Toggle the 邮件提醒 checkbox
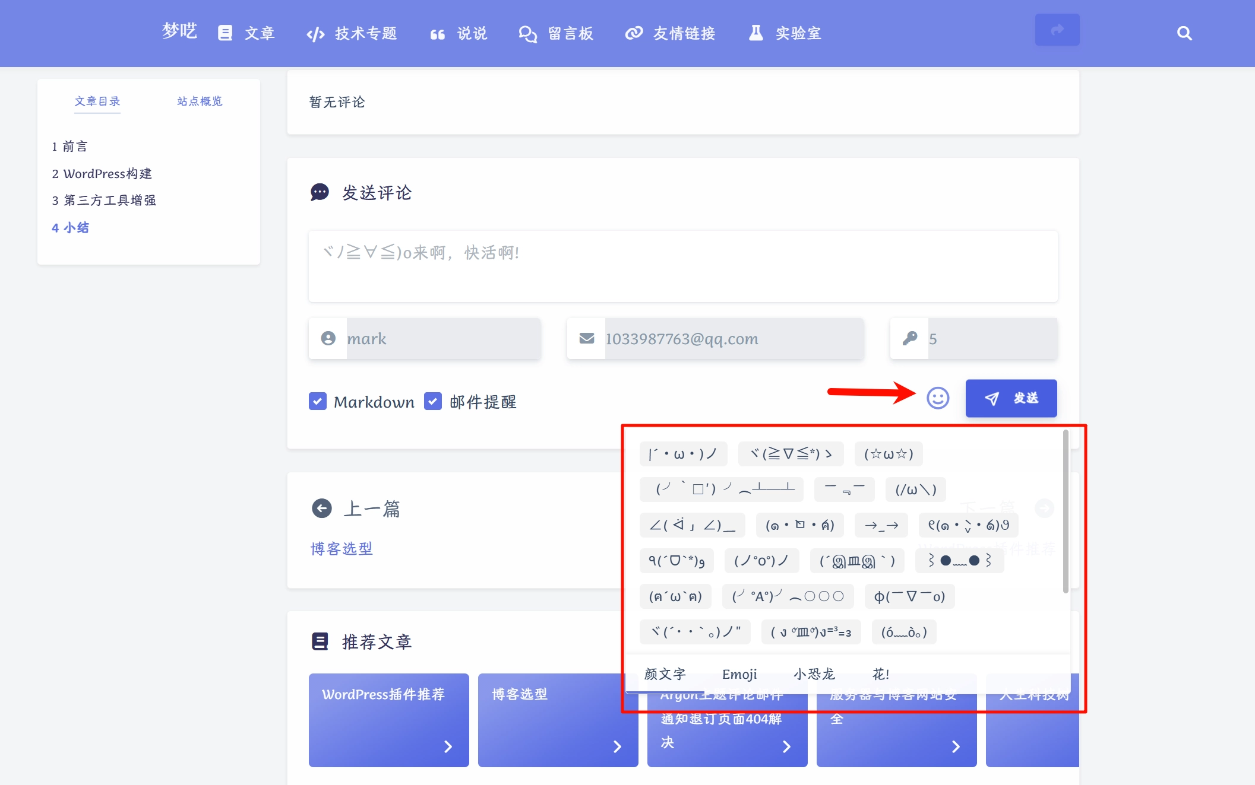Viewport: 1255px width, 785px height. (x=433, y=402)
